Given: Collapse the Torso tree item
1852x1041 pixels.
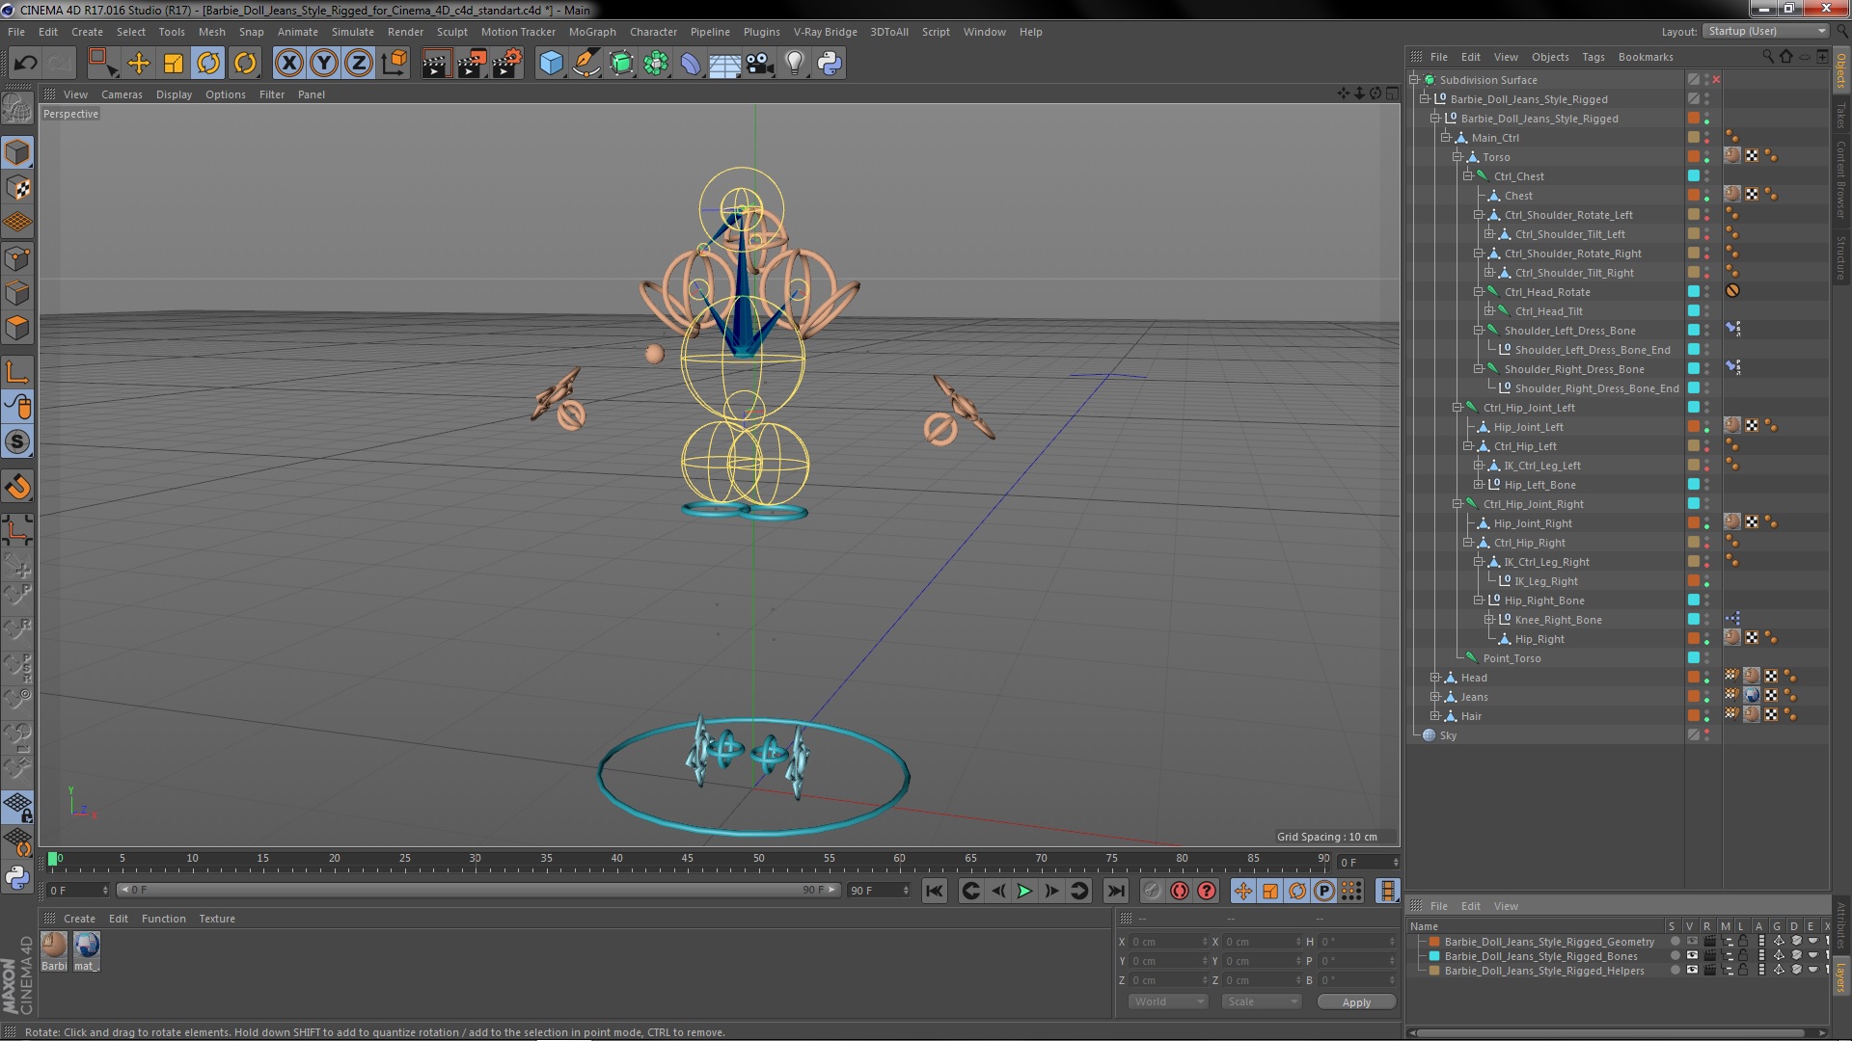Looking at the screenshot, I should (x=1457, y=157).
